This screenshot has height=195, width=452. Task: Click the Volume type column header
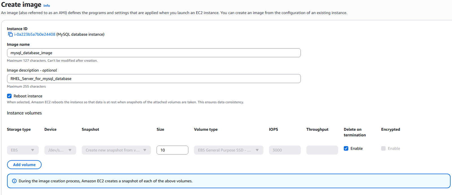pyautogui.click(x=206, y=129)
